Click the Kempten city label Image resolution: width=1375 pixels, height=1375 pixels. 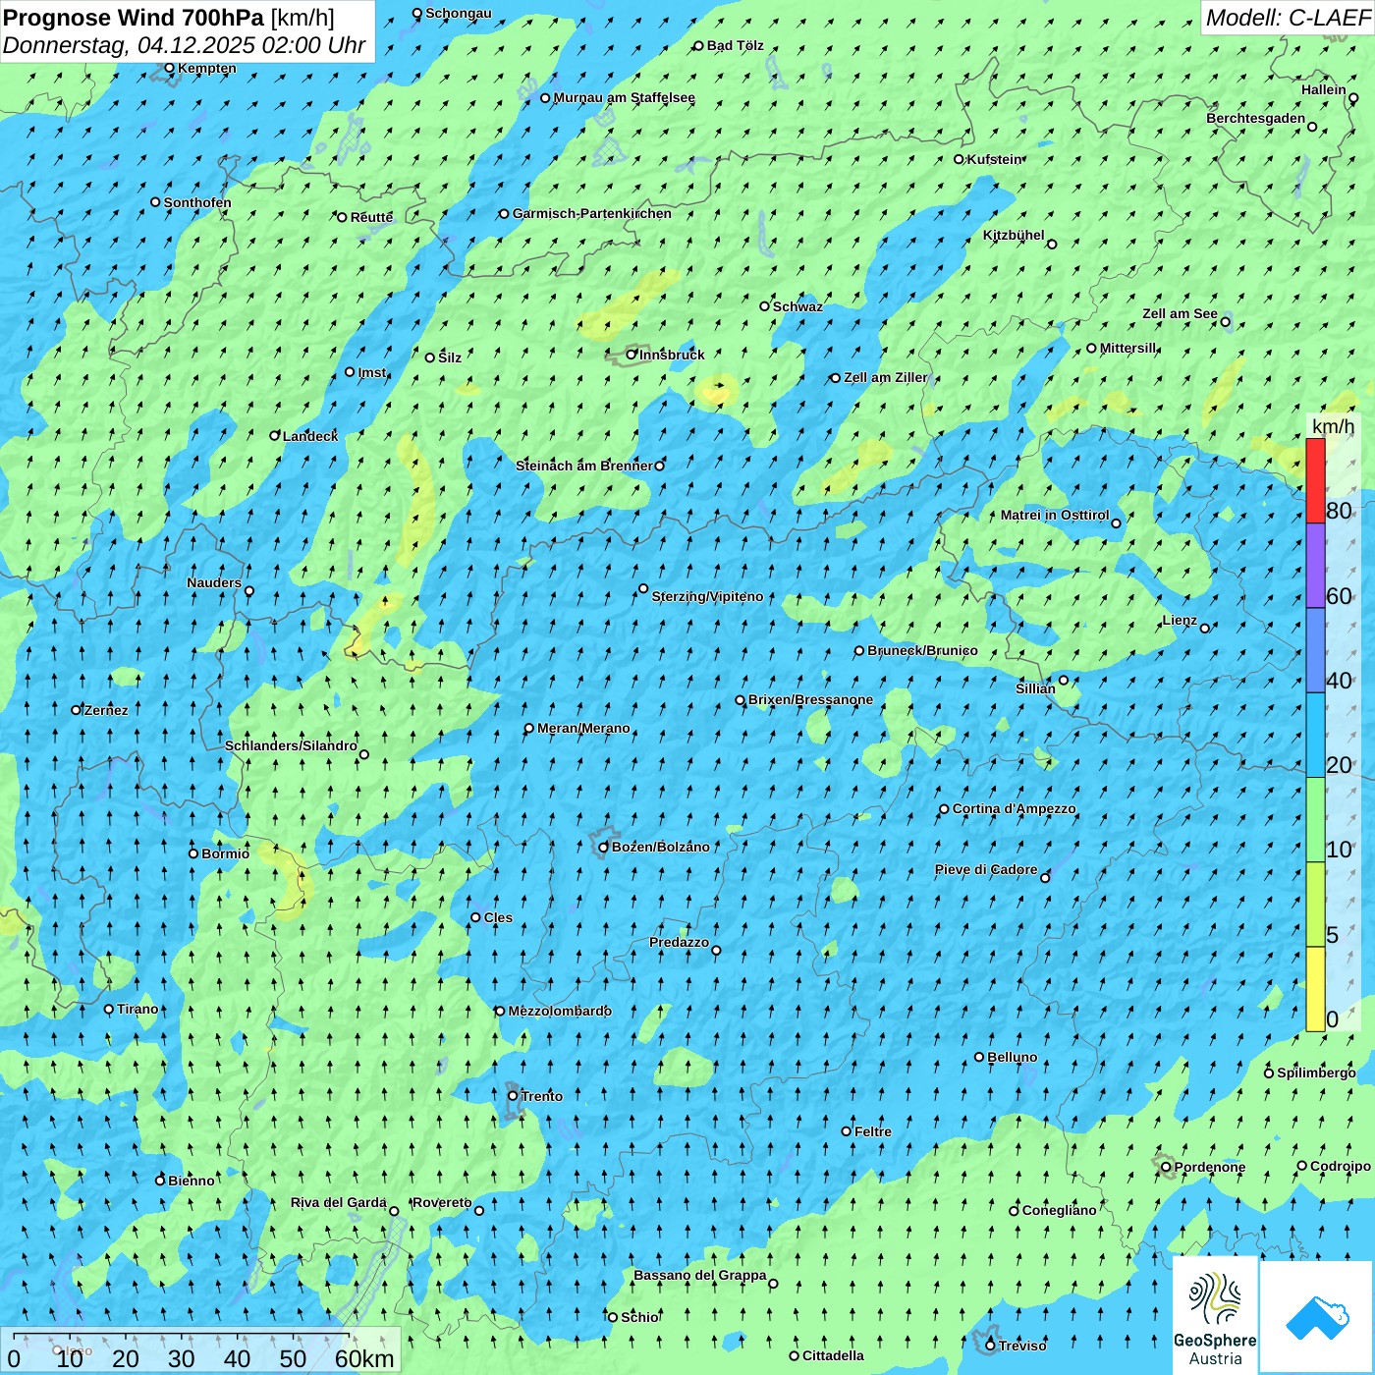coord(206,68)
